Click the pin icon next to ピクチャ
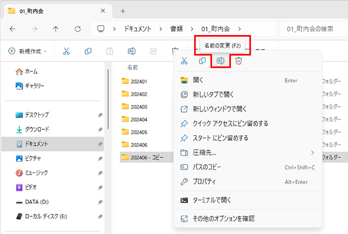The image size is (348, 234). click(x=100, y=159)
